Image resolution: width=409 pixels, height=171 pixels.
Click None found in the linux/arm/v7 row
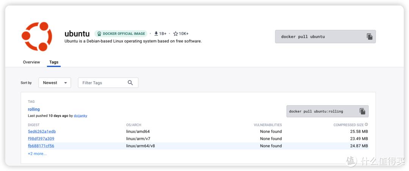coord(271,139)
